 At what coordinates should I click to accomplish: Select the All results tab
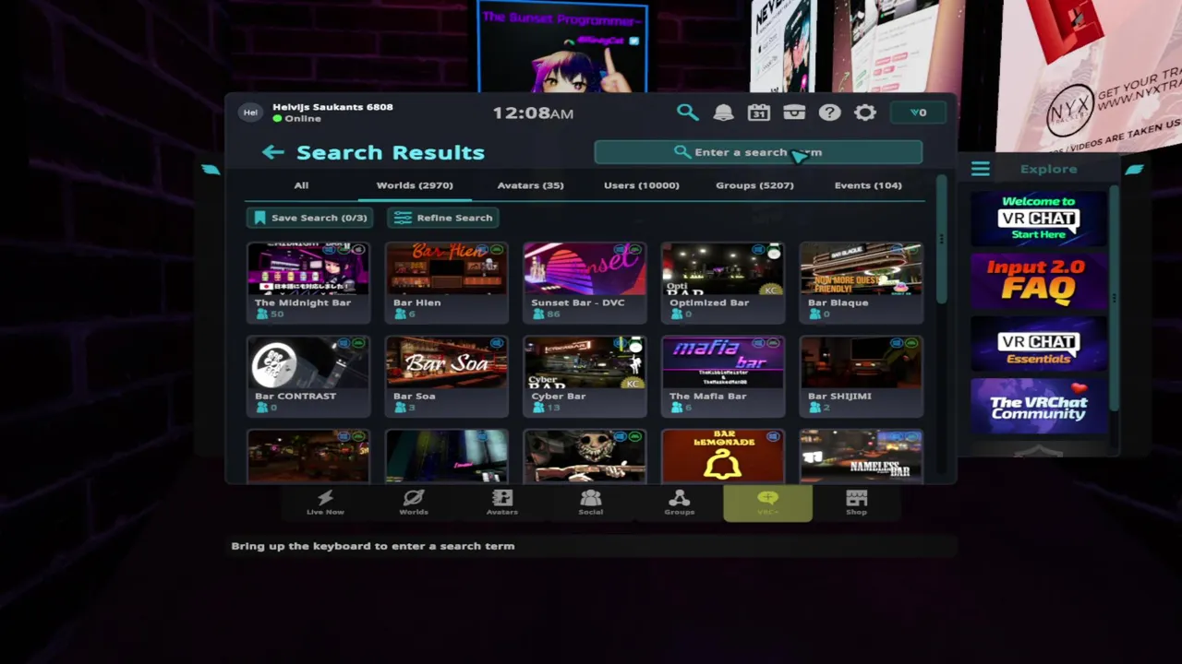pyautogui.click(x=301, y=185)
